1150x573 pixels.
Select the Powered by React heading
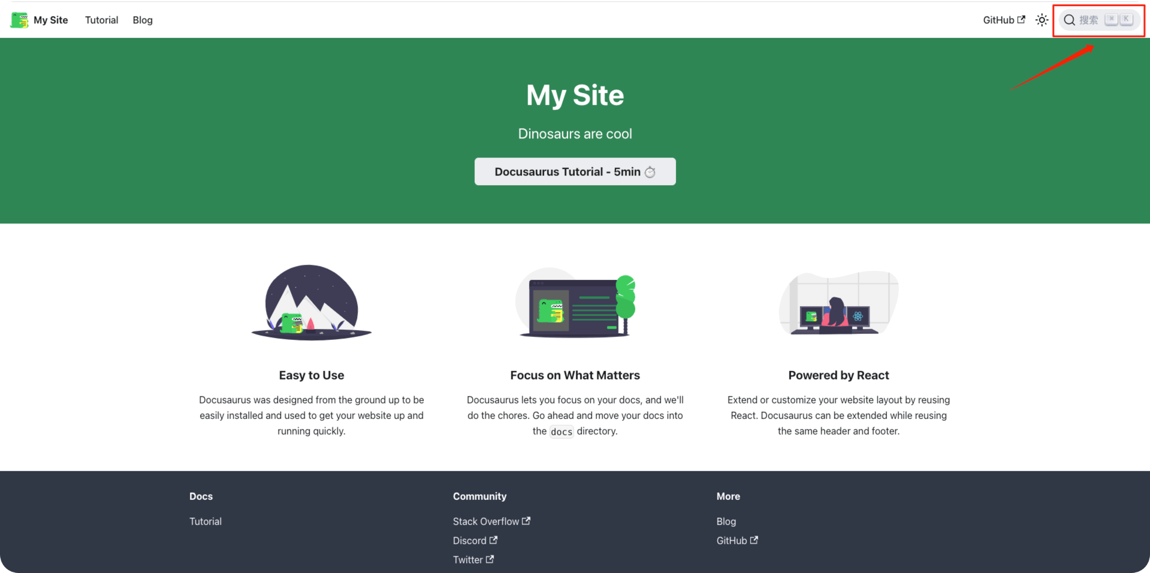[838, 375]
